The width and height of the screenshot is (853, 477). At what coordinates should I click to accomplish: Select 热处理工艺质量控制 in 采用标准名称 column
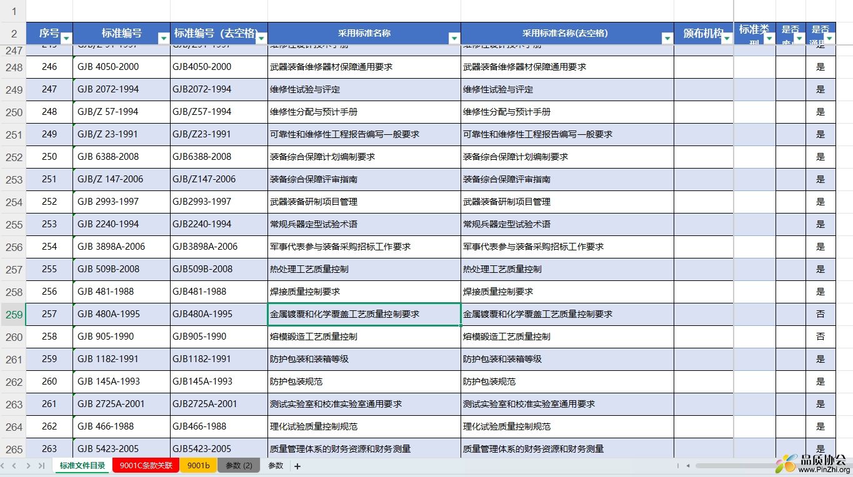[x=364, y=269]
